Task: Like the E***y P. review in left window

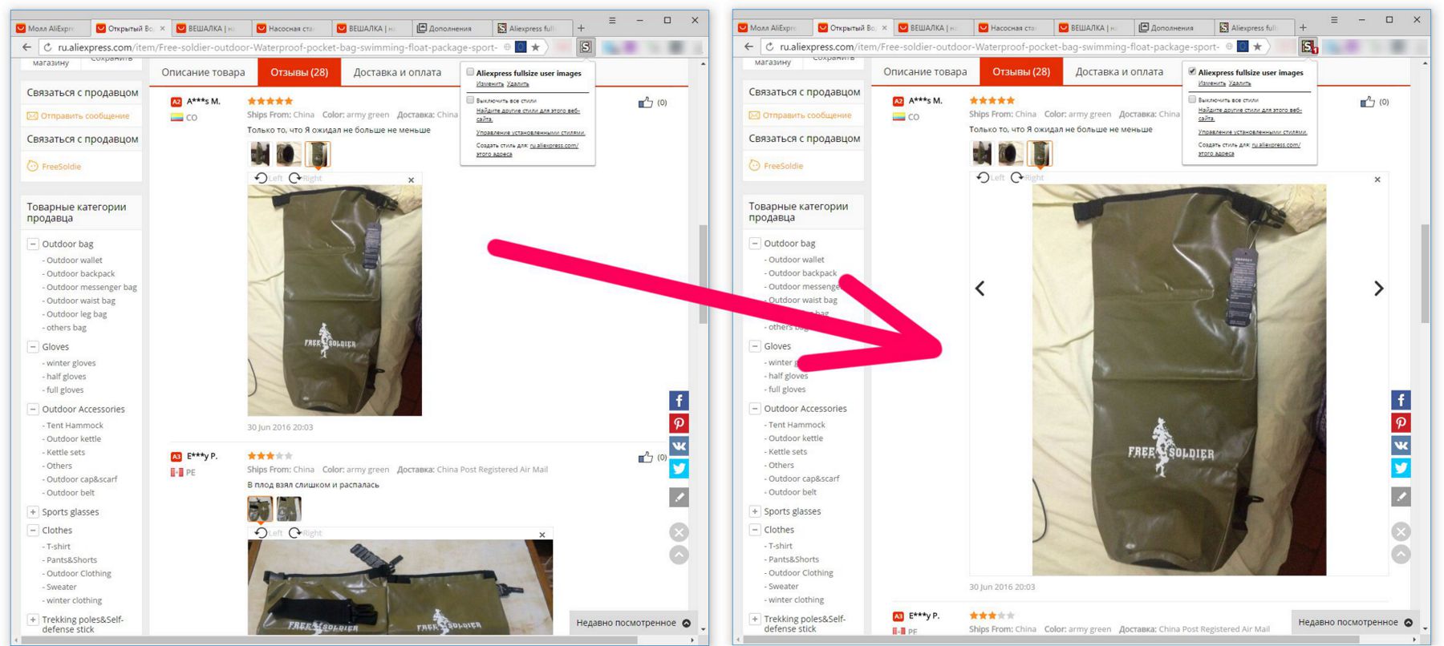Action: 646,457
